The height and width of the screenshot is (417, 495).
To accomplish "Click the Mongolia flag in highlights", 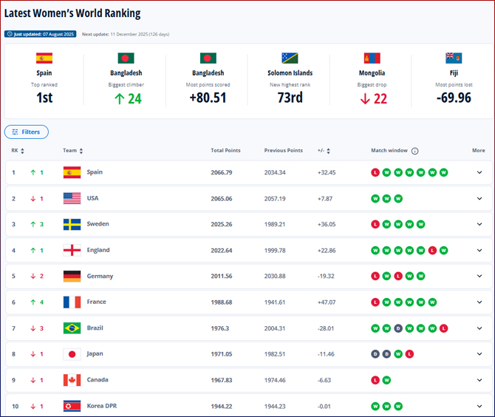I will coord(372,58).
